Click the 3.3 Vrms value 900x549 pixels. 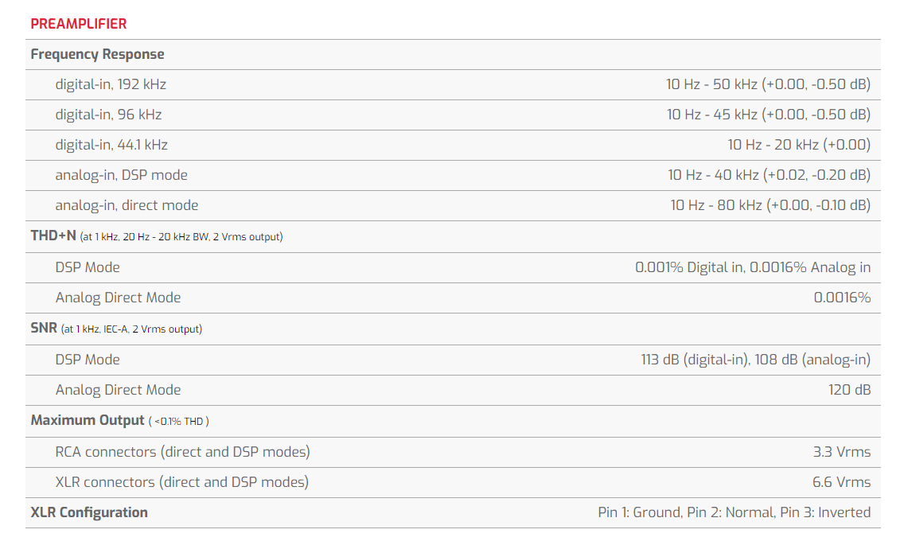coord(841,452)
